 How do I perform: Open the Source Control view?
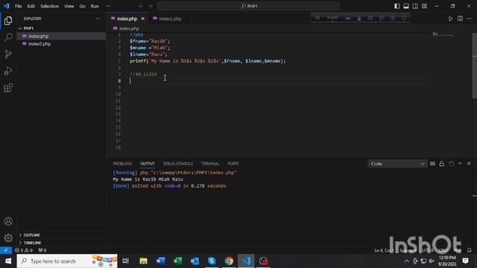point(8,54)
